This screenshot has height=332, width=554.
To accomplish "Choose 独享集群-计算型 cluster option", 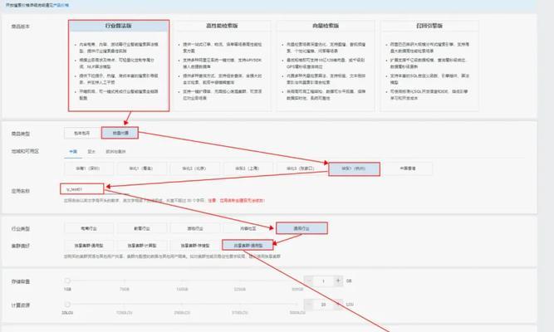I will pos(142,245).
